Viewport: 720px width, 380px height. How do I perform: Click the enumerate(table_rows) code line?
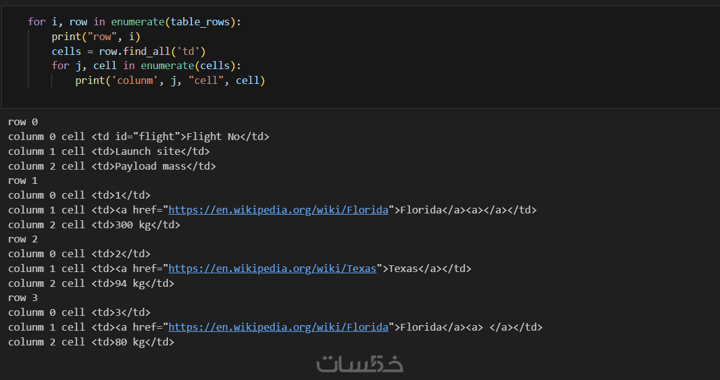tap(135, 22)
